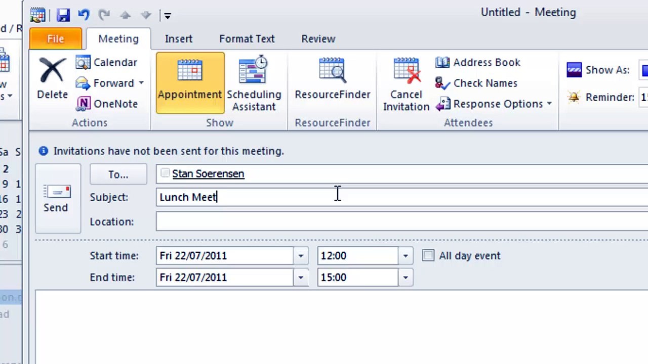Tick the checkbox beside Stan Soerensen
The width and height of the screenshot is (648, 364).
165,173
